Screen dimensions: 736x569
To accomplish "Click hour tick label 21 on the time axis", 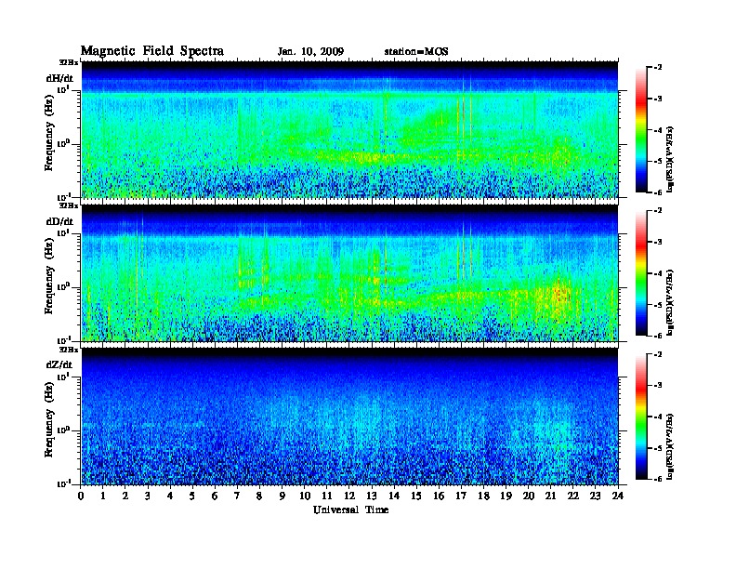I will point(550,496).
